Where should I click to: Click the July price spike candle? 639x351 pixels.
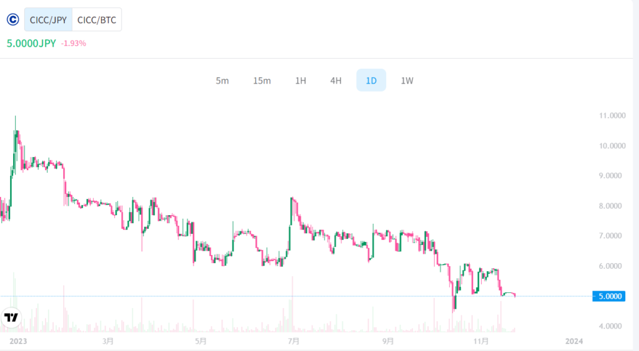(x=292, y=211)
